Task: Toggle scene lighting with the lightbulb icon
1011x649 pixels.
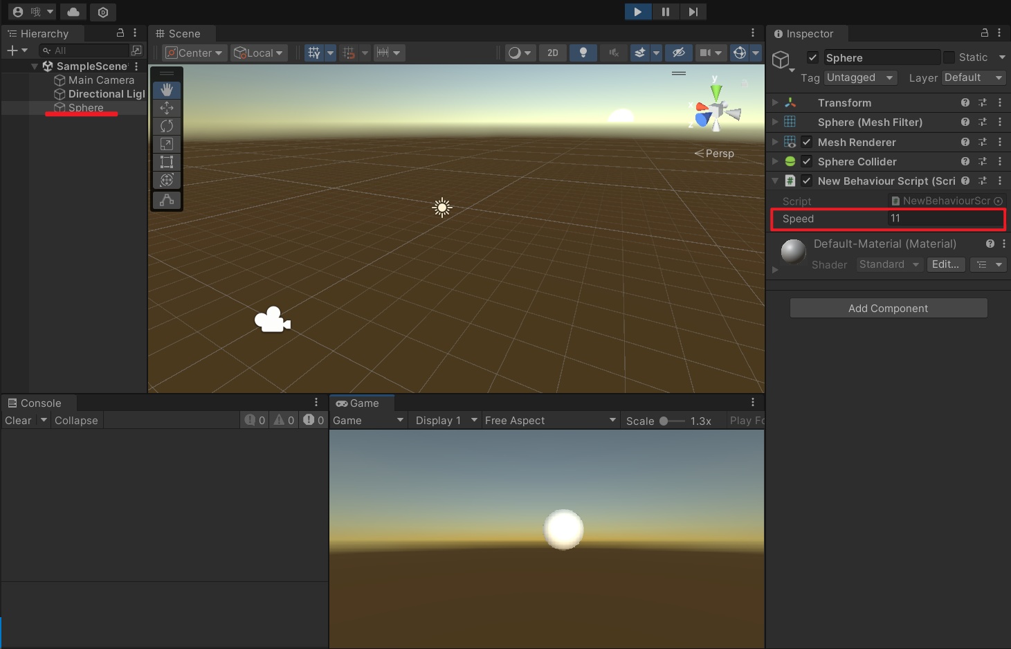Action: 583,53
